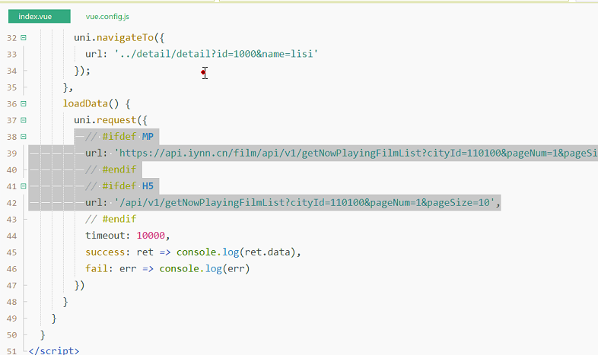Collapse the fold marker on line 32

tap(24, 38)
